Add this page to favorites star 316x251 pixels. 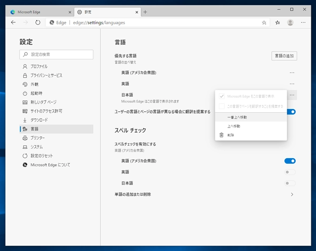(x=264, y=23)
